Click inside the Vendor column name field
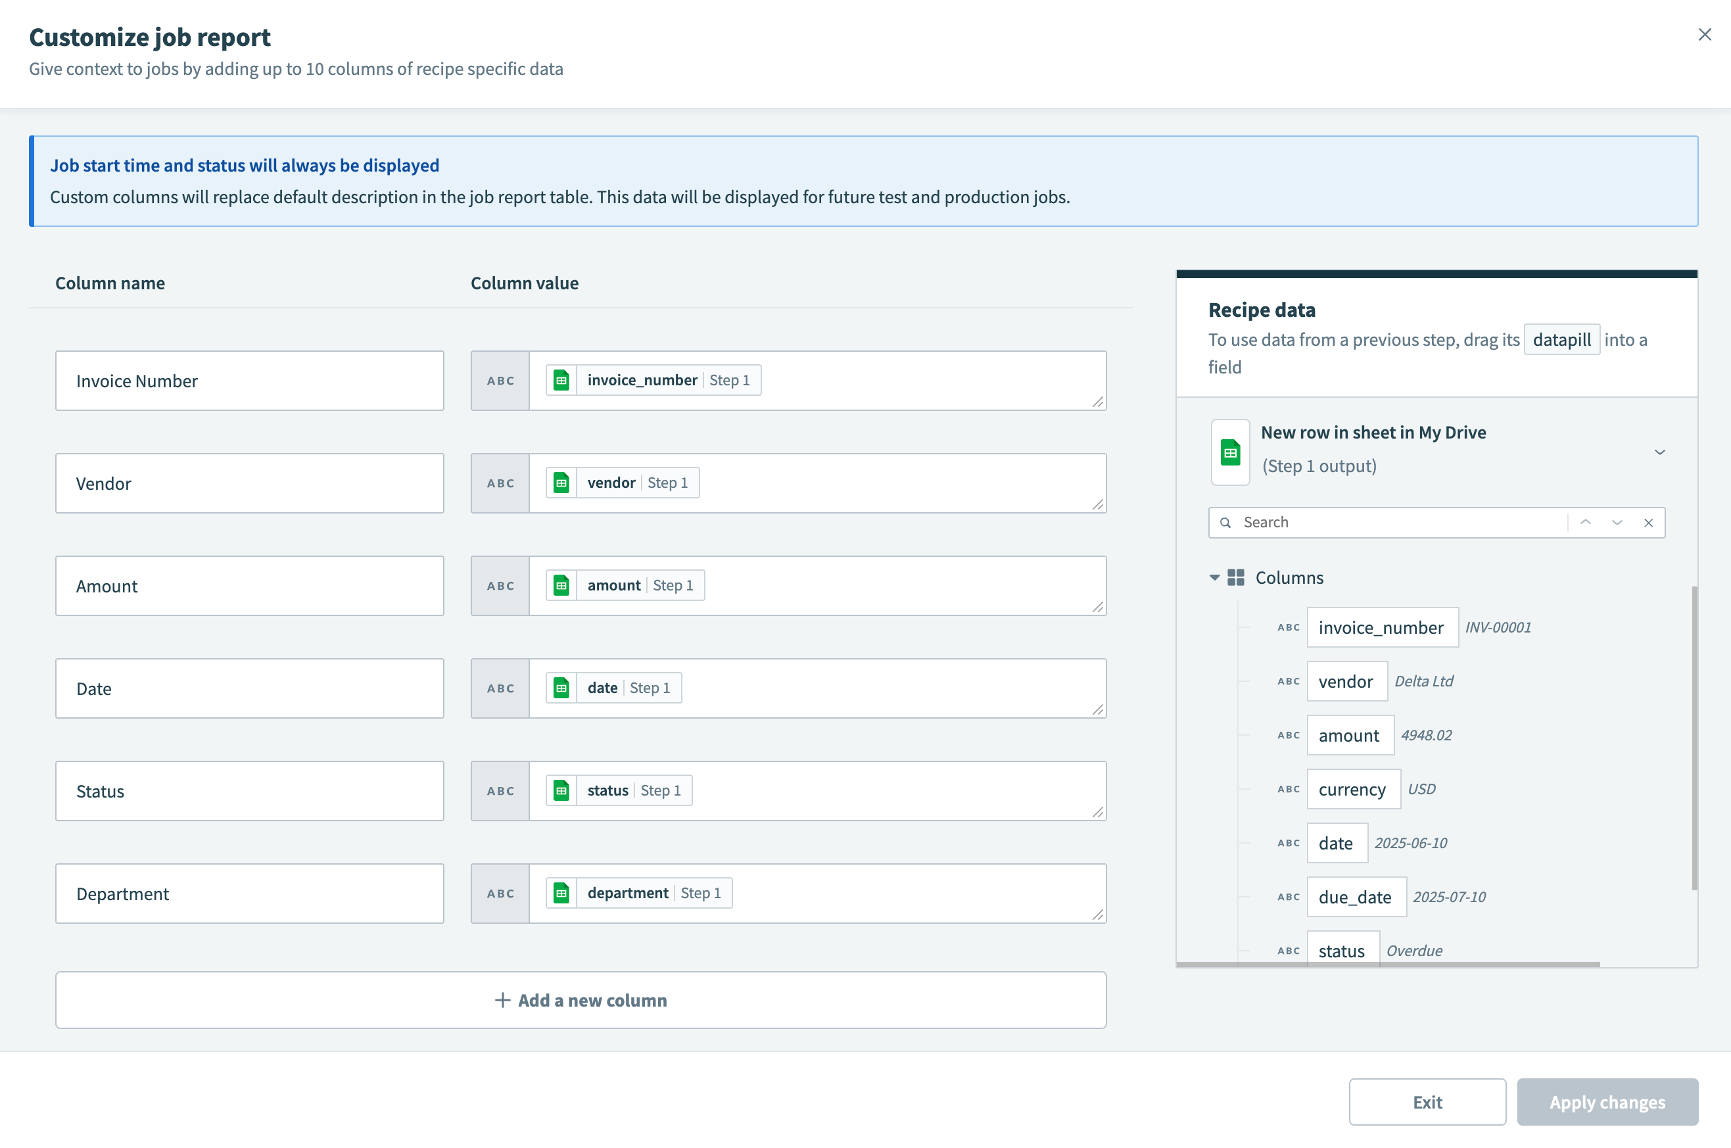Viewport: 1731px width, 1148px height. point(250,483)
